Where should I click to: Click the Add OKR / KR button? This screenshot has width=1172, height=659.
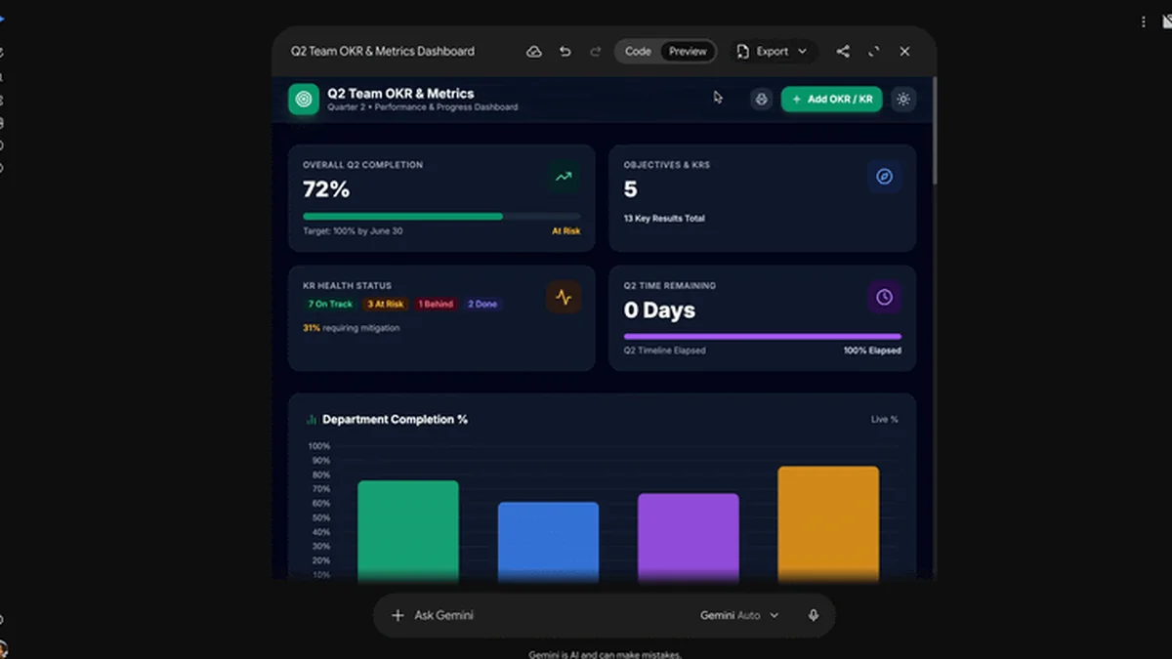(832, 100)
